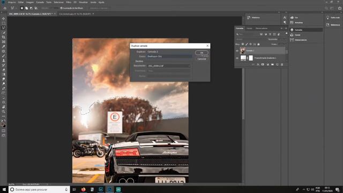Hide the Camada 2 layer eye
Viewport: 343px width, 193px height.
click(237, 51)
